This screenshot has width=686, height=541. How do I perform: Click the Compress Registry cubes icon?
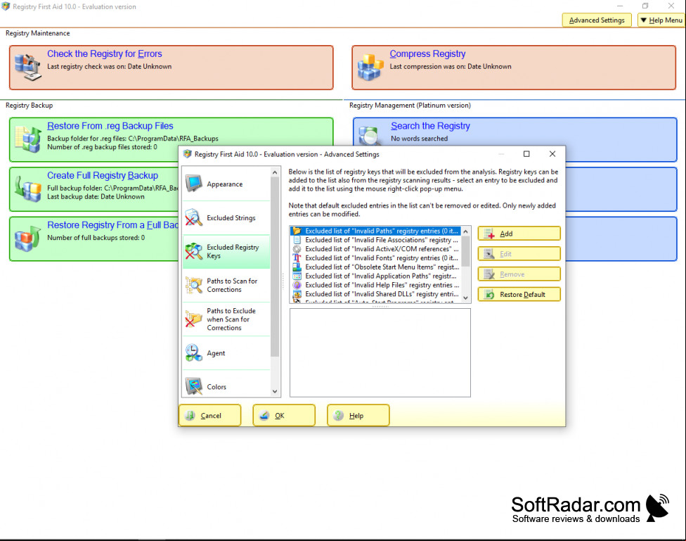370,68
